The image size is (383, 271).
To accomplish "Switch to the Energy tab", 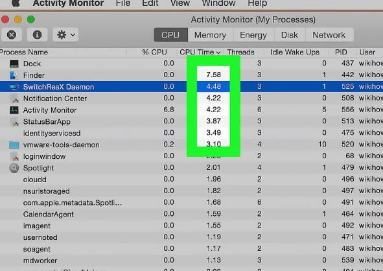I will click(x=253, y=35).
